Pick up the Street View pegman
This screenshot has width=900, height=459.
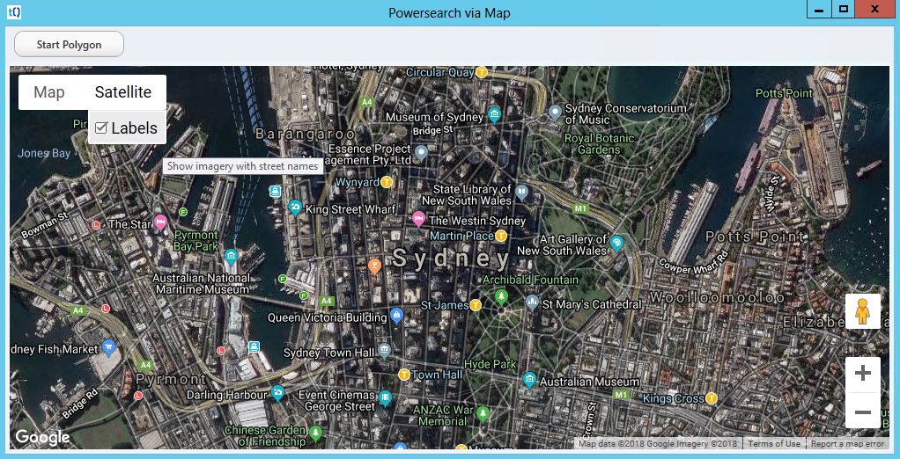[863, 311]
